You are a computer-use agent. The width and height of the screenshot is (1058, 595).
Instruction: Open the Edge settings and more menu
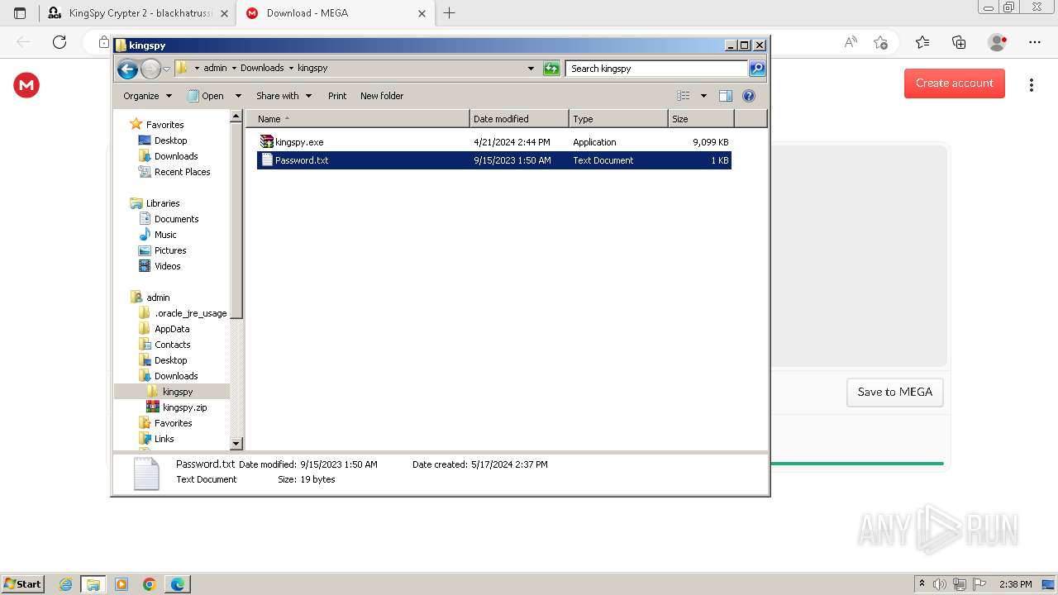(x=1034, y=42)
